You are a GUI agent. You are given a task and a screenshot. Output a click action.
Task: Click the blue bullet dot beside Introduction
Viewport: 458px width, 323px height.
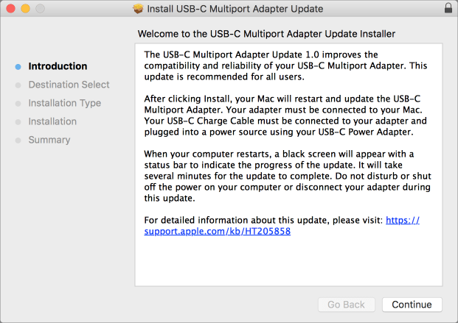coord(18,66)
